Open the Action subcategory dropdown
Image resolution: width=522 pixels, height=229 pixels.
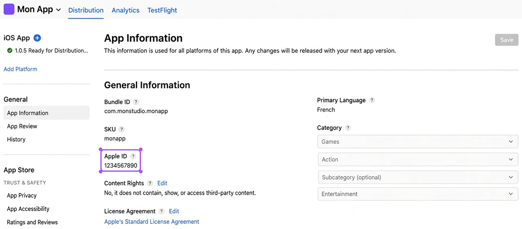418,160
